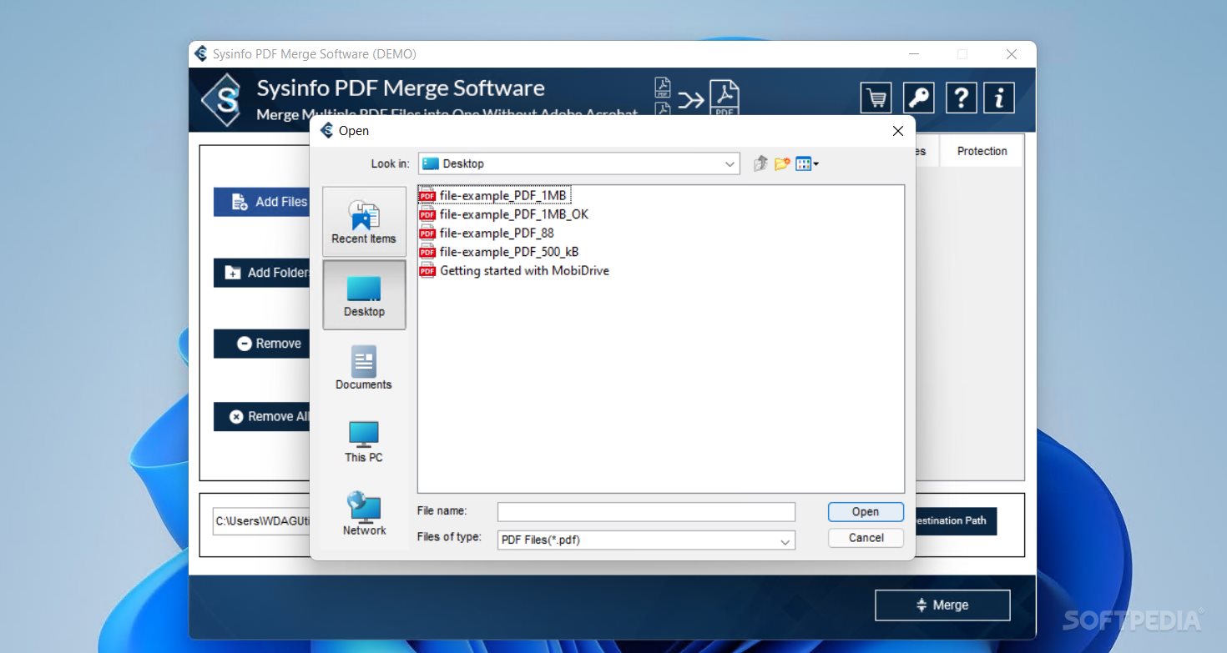Open Documents in the dialog sidebar

coord(364,368)
